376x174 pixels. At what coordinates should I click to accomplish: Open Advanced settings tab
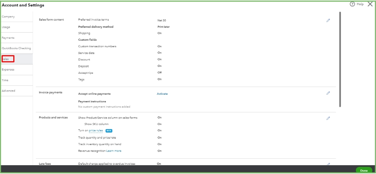[8, 91]
